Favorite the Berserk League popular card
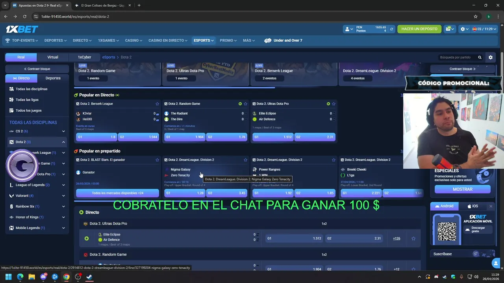Image resolution: width=504 pixels, height=283 pixels. click(x=157, y=104)
